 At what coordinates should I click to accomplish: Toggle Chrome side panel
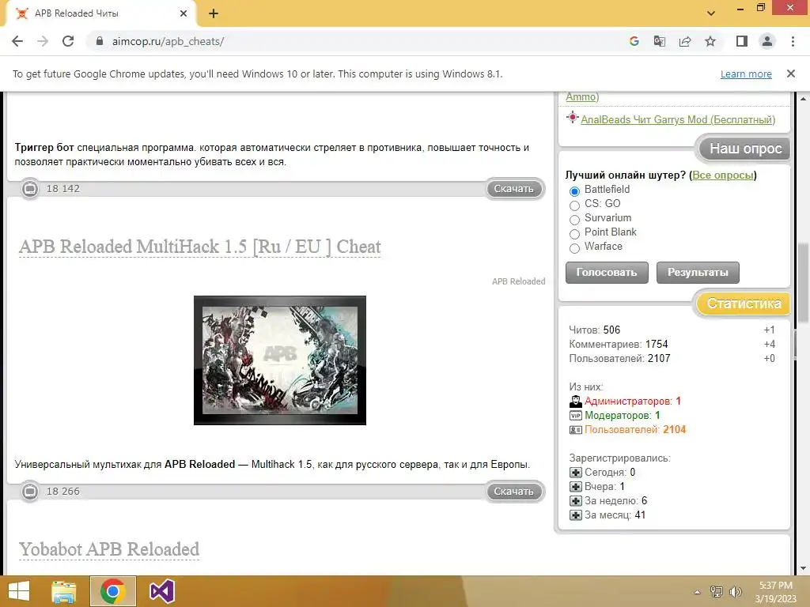click(742, 41)
